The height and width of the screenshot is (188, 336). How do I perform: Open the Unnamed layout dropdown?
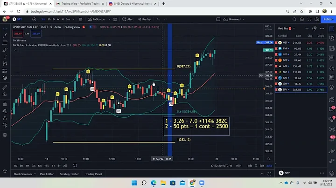click(x=234, y=19)
